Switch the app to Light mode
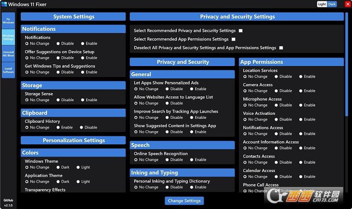This screenshot has height=209, width=352. click(x=322, y=4)
